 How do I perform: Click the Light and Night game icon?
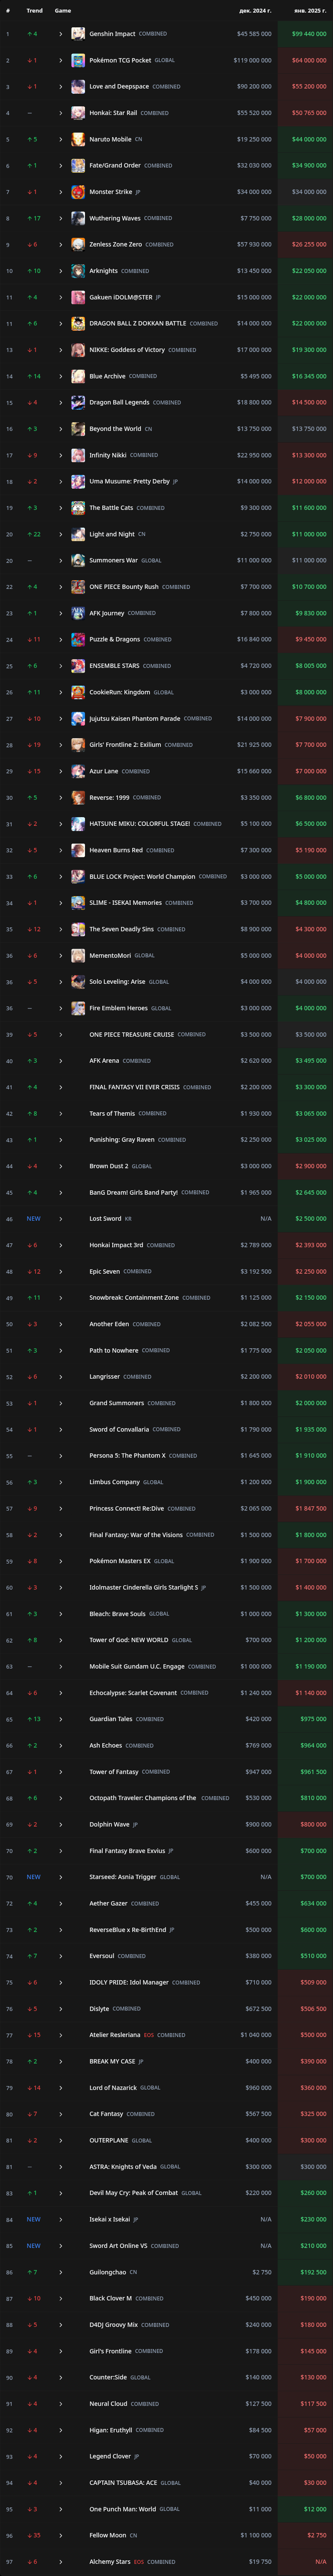click(78, 534)
